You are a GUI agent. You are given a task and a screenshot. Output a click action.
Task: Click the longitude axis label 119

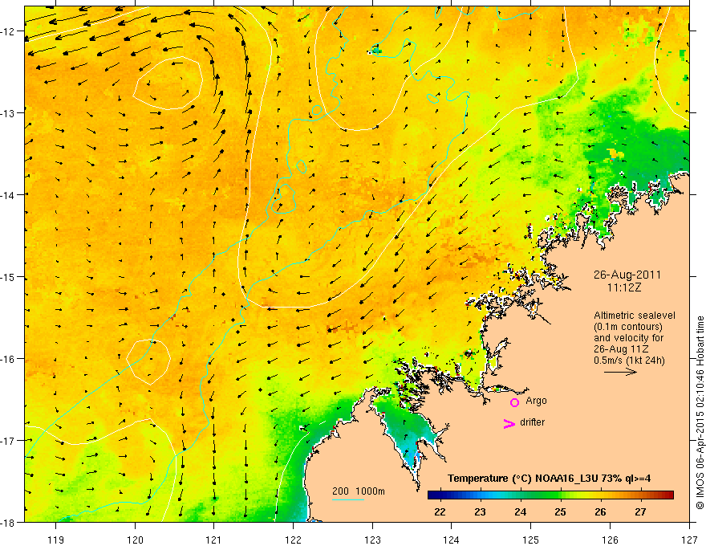pos(56,540)
